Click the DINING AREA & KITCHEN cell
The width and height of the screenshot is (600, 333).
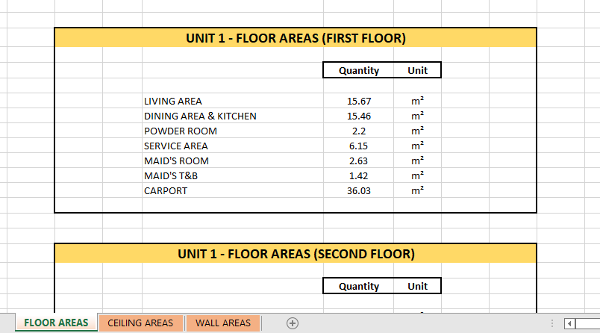pyautogui.click(x=200, y=116)
